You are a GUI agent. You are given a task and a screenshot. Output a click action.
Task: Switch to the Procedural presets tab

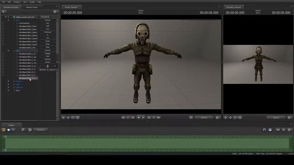45,17
